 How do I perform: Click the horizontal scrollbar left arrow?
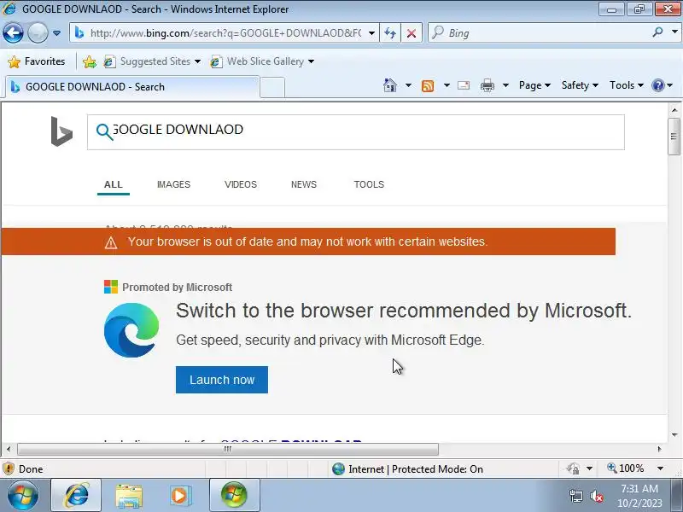[9, 449]
